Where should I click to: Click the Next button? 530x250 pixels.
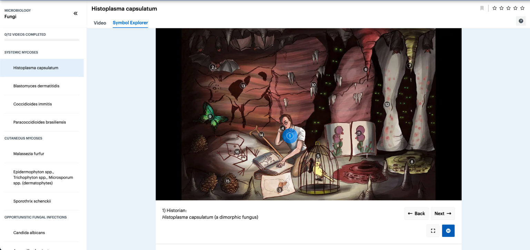443,213
